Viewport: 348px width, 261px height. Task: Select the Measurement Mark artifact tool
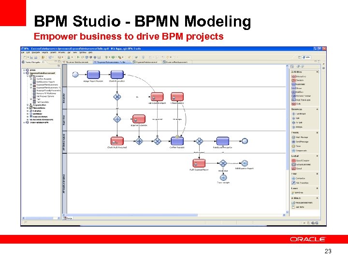[x=302, y=203]
